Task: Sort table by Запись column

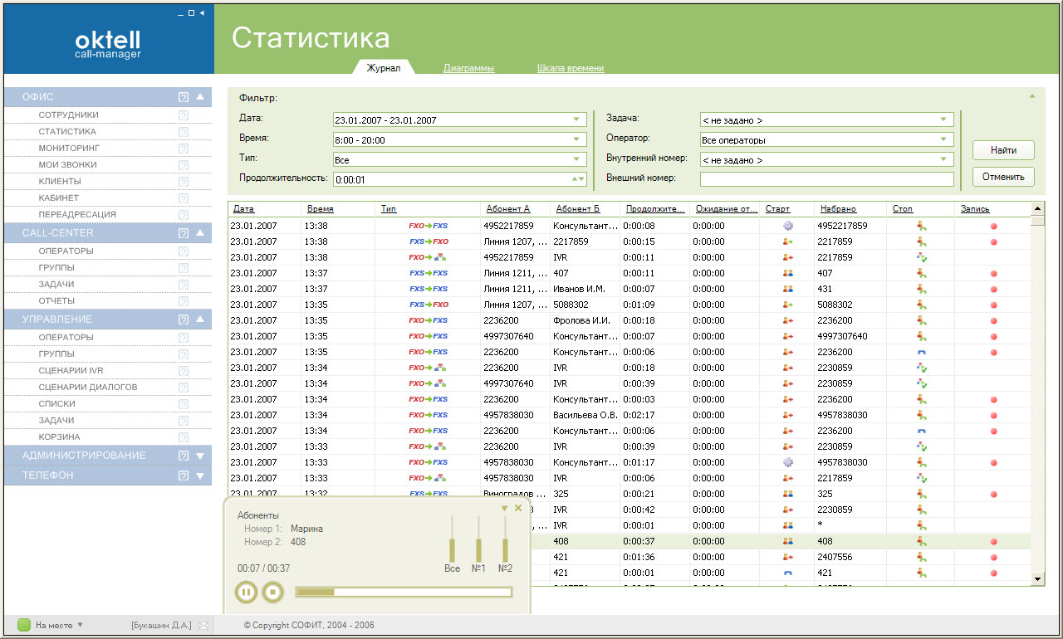Action: [975, 209]
